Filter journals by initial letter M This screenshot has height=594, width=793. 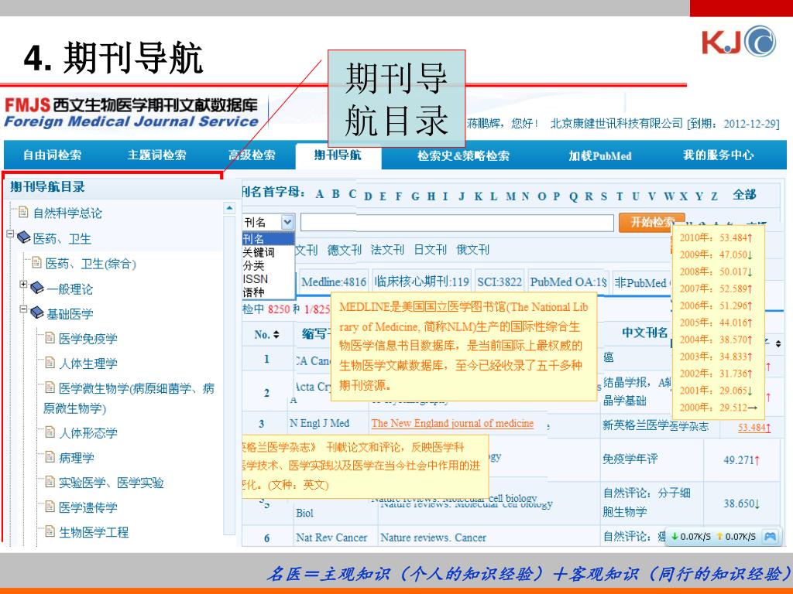(511, 196)
